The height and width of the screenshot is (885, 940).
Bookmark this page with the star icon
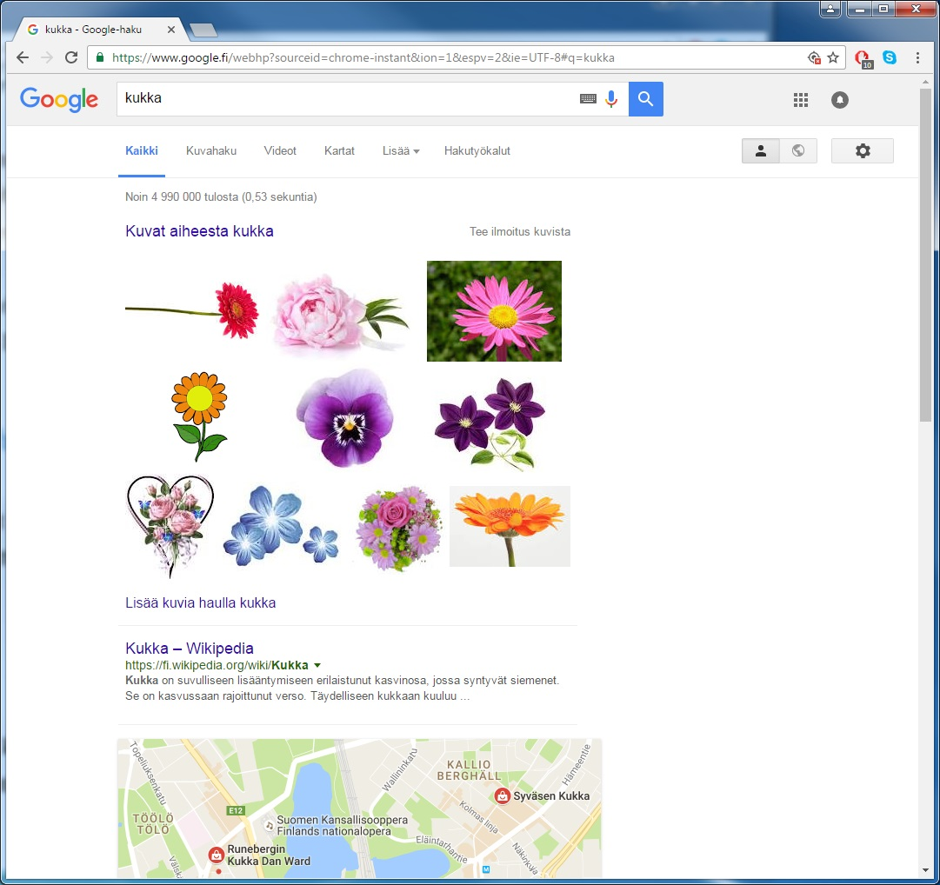click(833, 57)
